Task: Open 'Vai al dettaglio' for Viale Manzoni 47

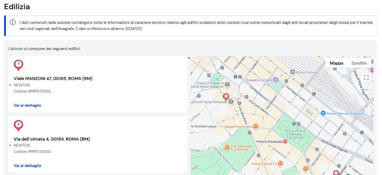Action: click(x=27, y=105)
